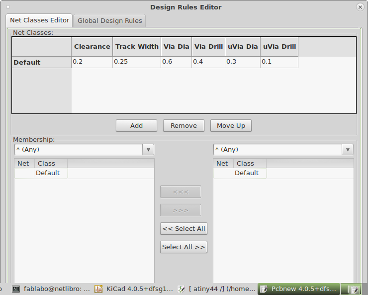
Task: Select the Default row in left membership list
Action: coord(84,173)
